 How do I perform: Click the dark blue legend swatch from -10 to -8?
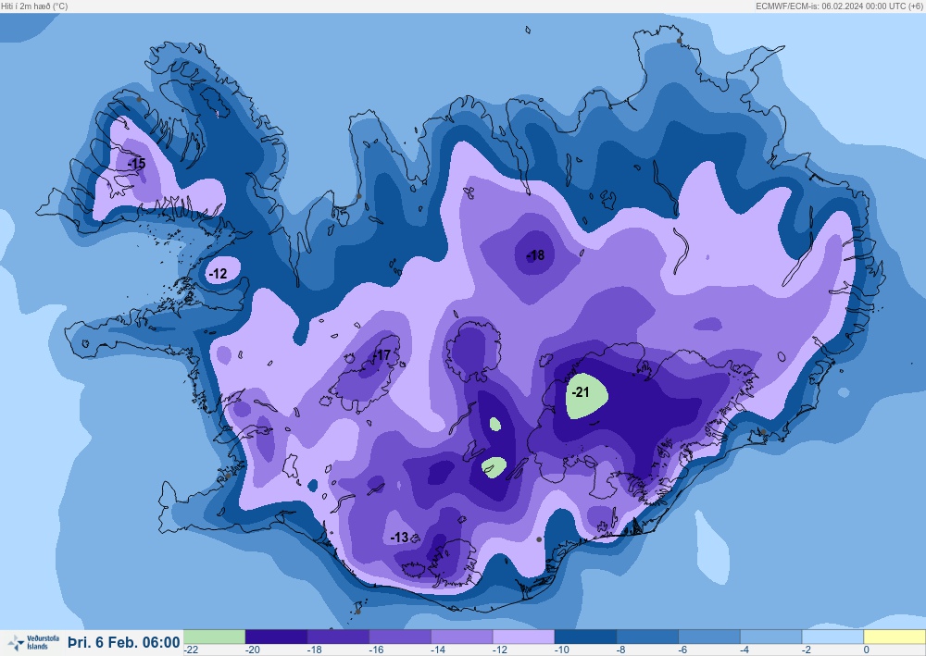(x=585, y=637)
